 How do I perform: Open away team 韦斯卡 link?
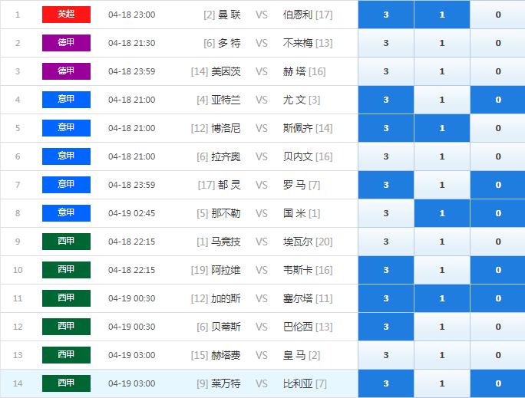pyautogui.click(x=298, y=270)
